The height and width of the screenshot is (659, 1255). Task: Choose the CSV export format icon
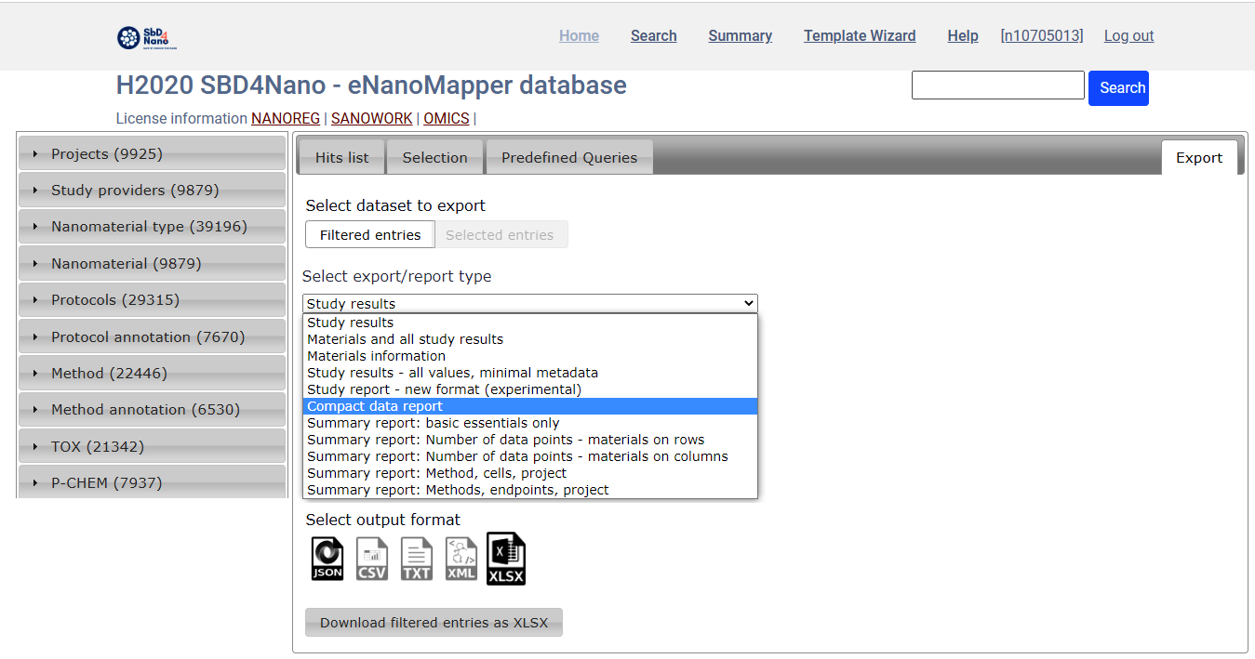(x=371, y=558)
